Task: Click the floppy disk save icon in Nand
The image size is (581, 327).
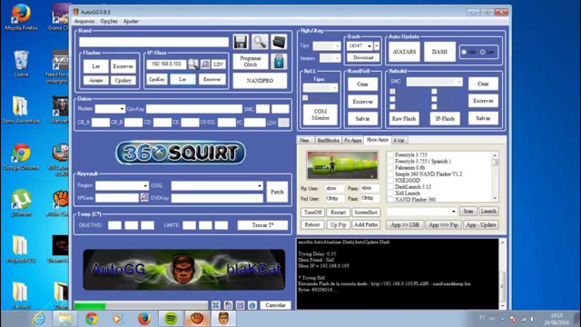Action: (x=241, y=42)
